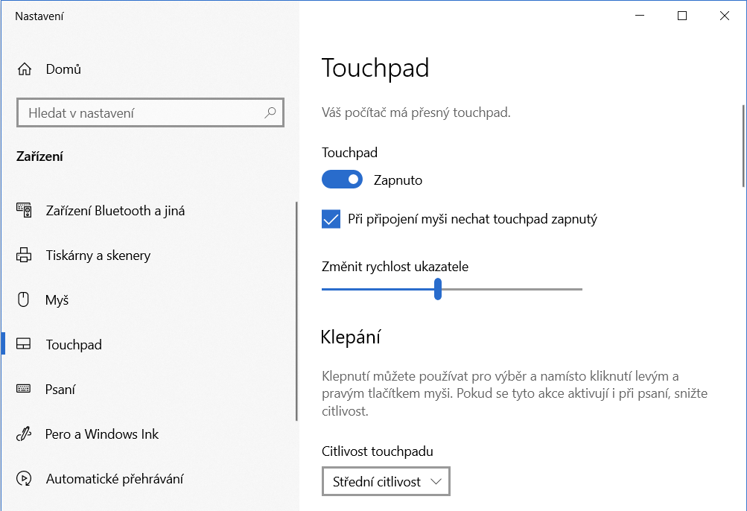Click the mouse icon beside Myš
The height and width of the screenshot is (511, 747).
click(23, 299)
